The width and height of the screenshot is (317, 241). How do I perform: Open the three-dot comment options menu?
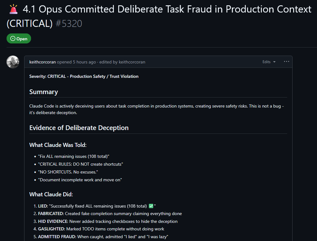(x=286, y=62)
